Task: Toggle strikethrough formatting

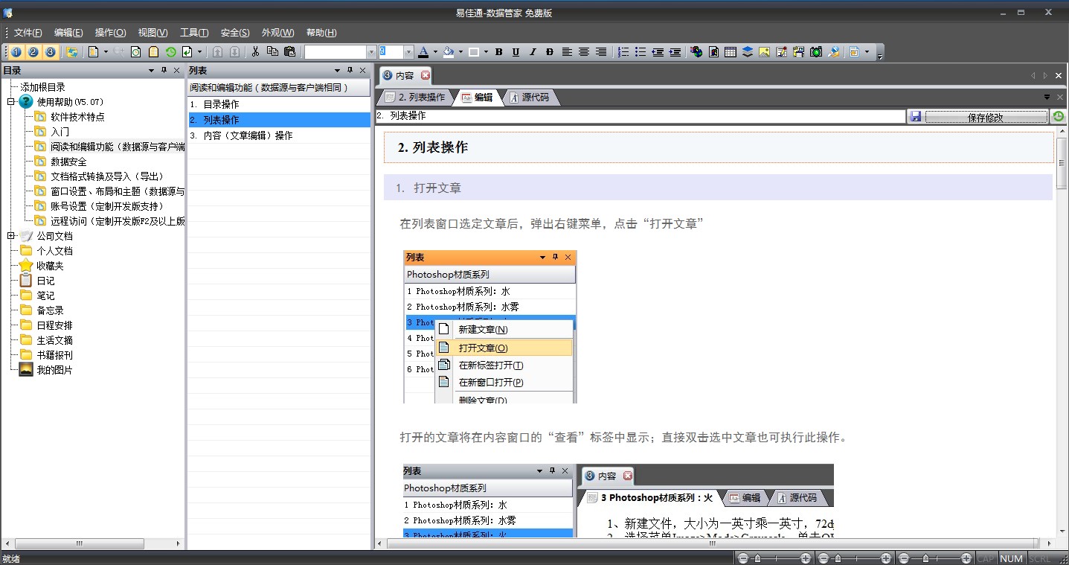Action: [550, 52]
